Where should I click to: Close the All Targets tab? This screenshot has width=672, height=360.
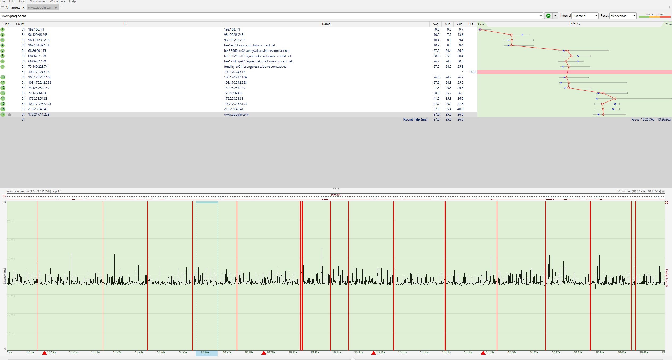click(24, 7)
